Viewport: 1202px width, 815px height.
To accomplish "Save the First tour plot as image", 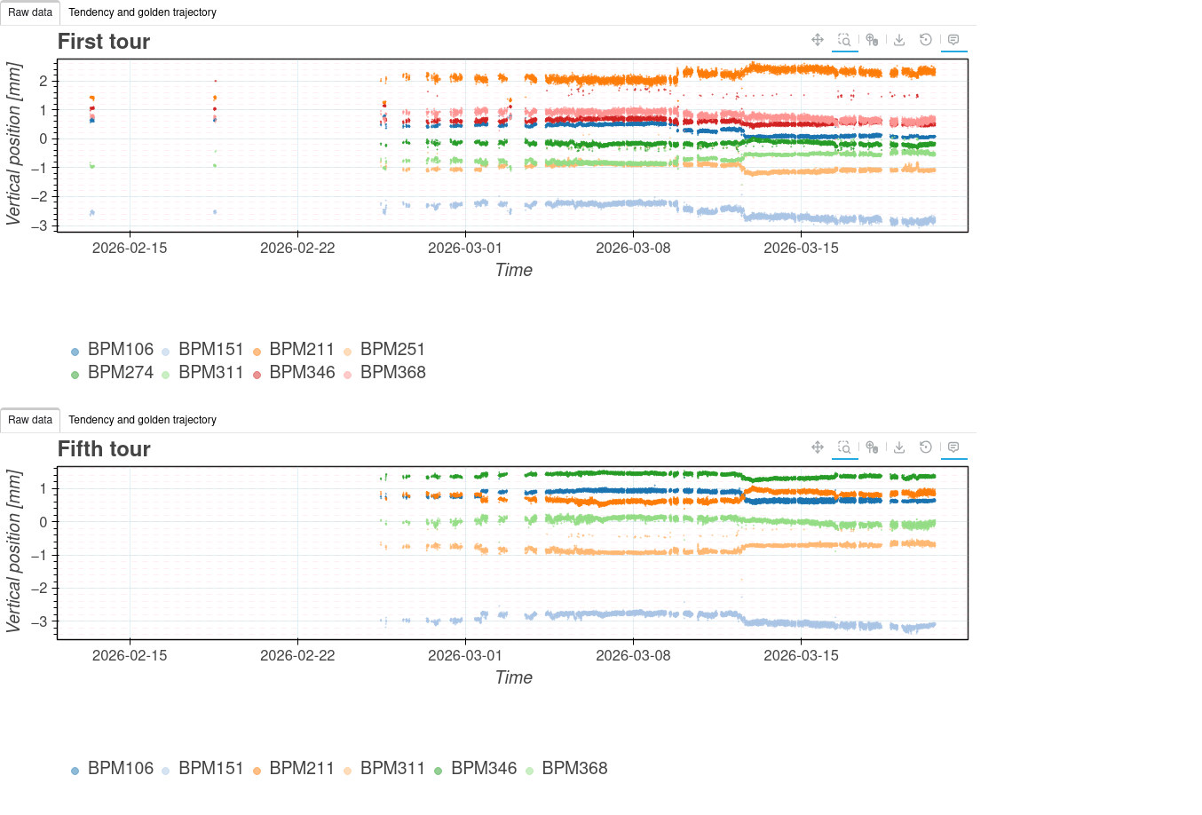I will click(x=899, y=40).
